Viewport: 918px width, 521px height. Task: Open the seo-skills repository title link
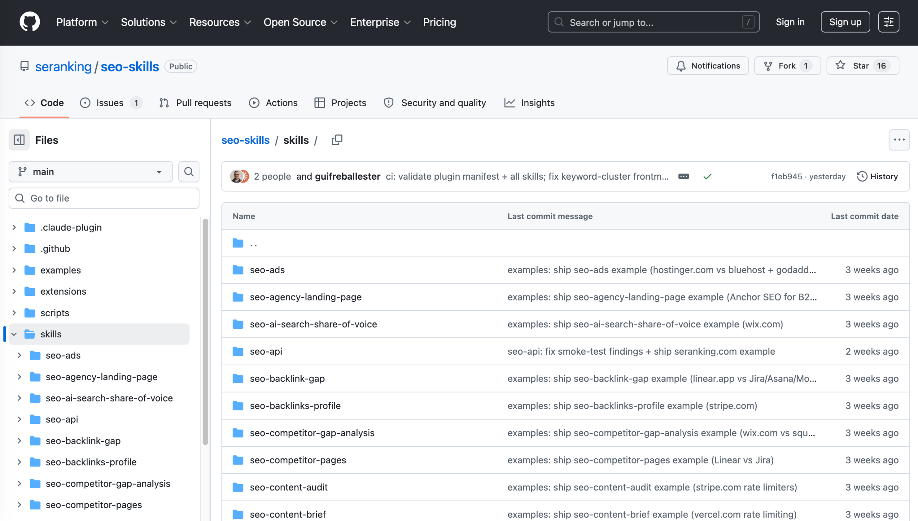point(129,67)
